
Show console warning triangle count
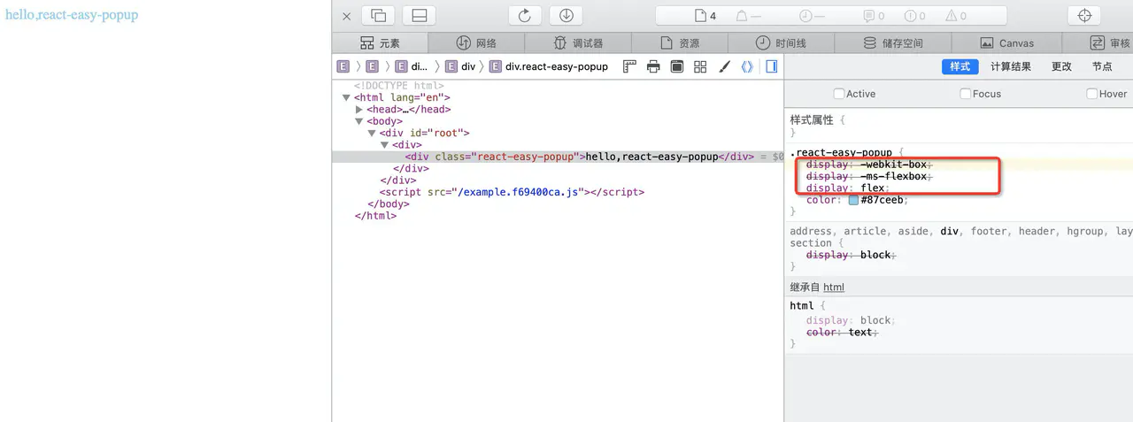click(x=956, y=16)
